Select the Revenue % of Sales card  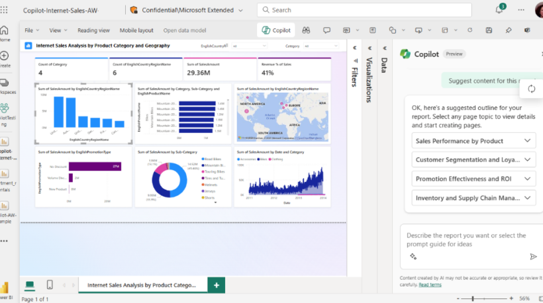(295, 69)
